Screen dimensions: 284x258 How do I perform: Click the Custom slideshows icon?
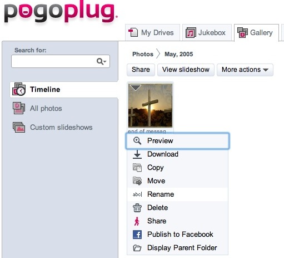pyautogui.click(x=19, y=127)
